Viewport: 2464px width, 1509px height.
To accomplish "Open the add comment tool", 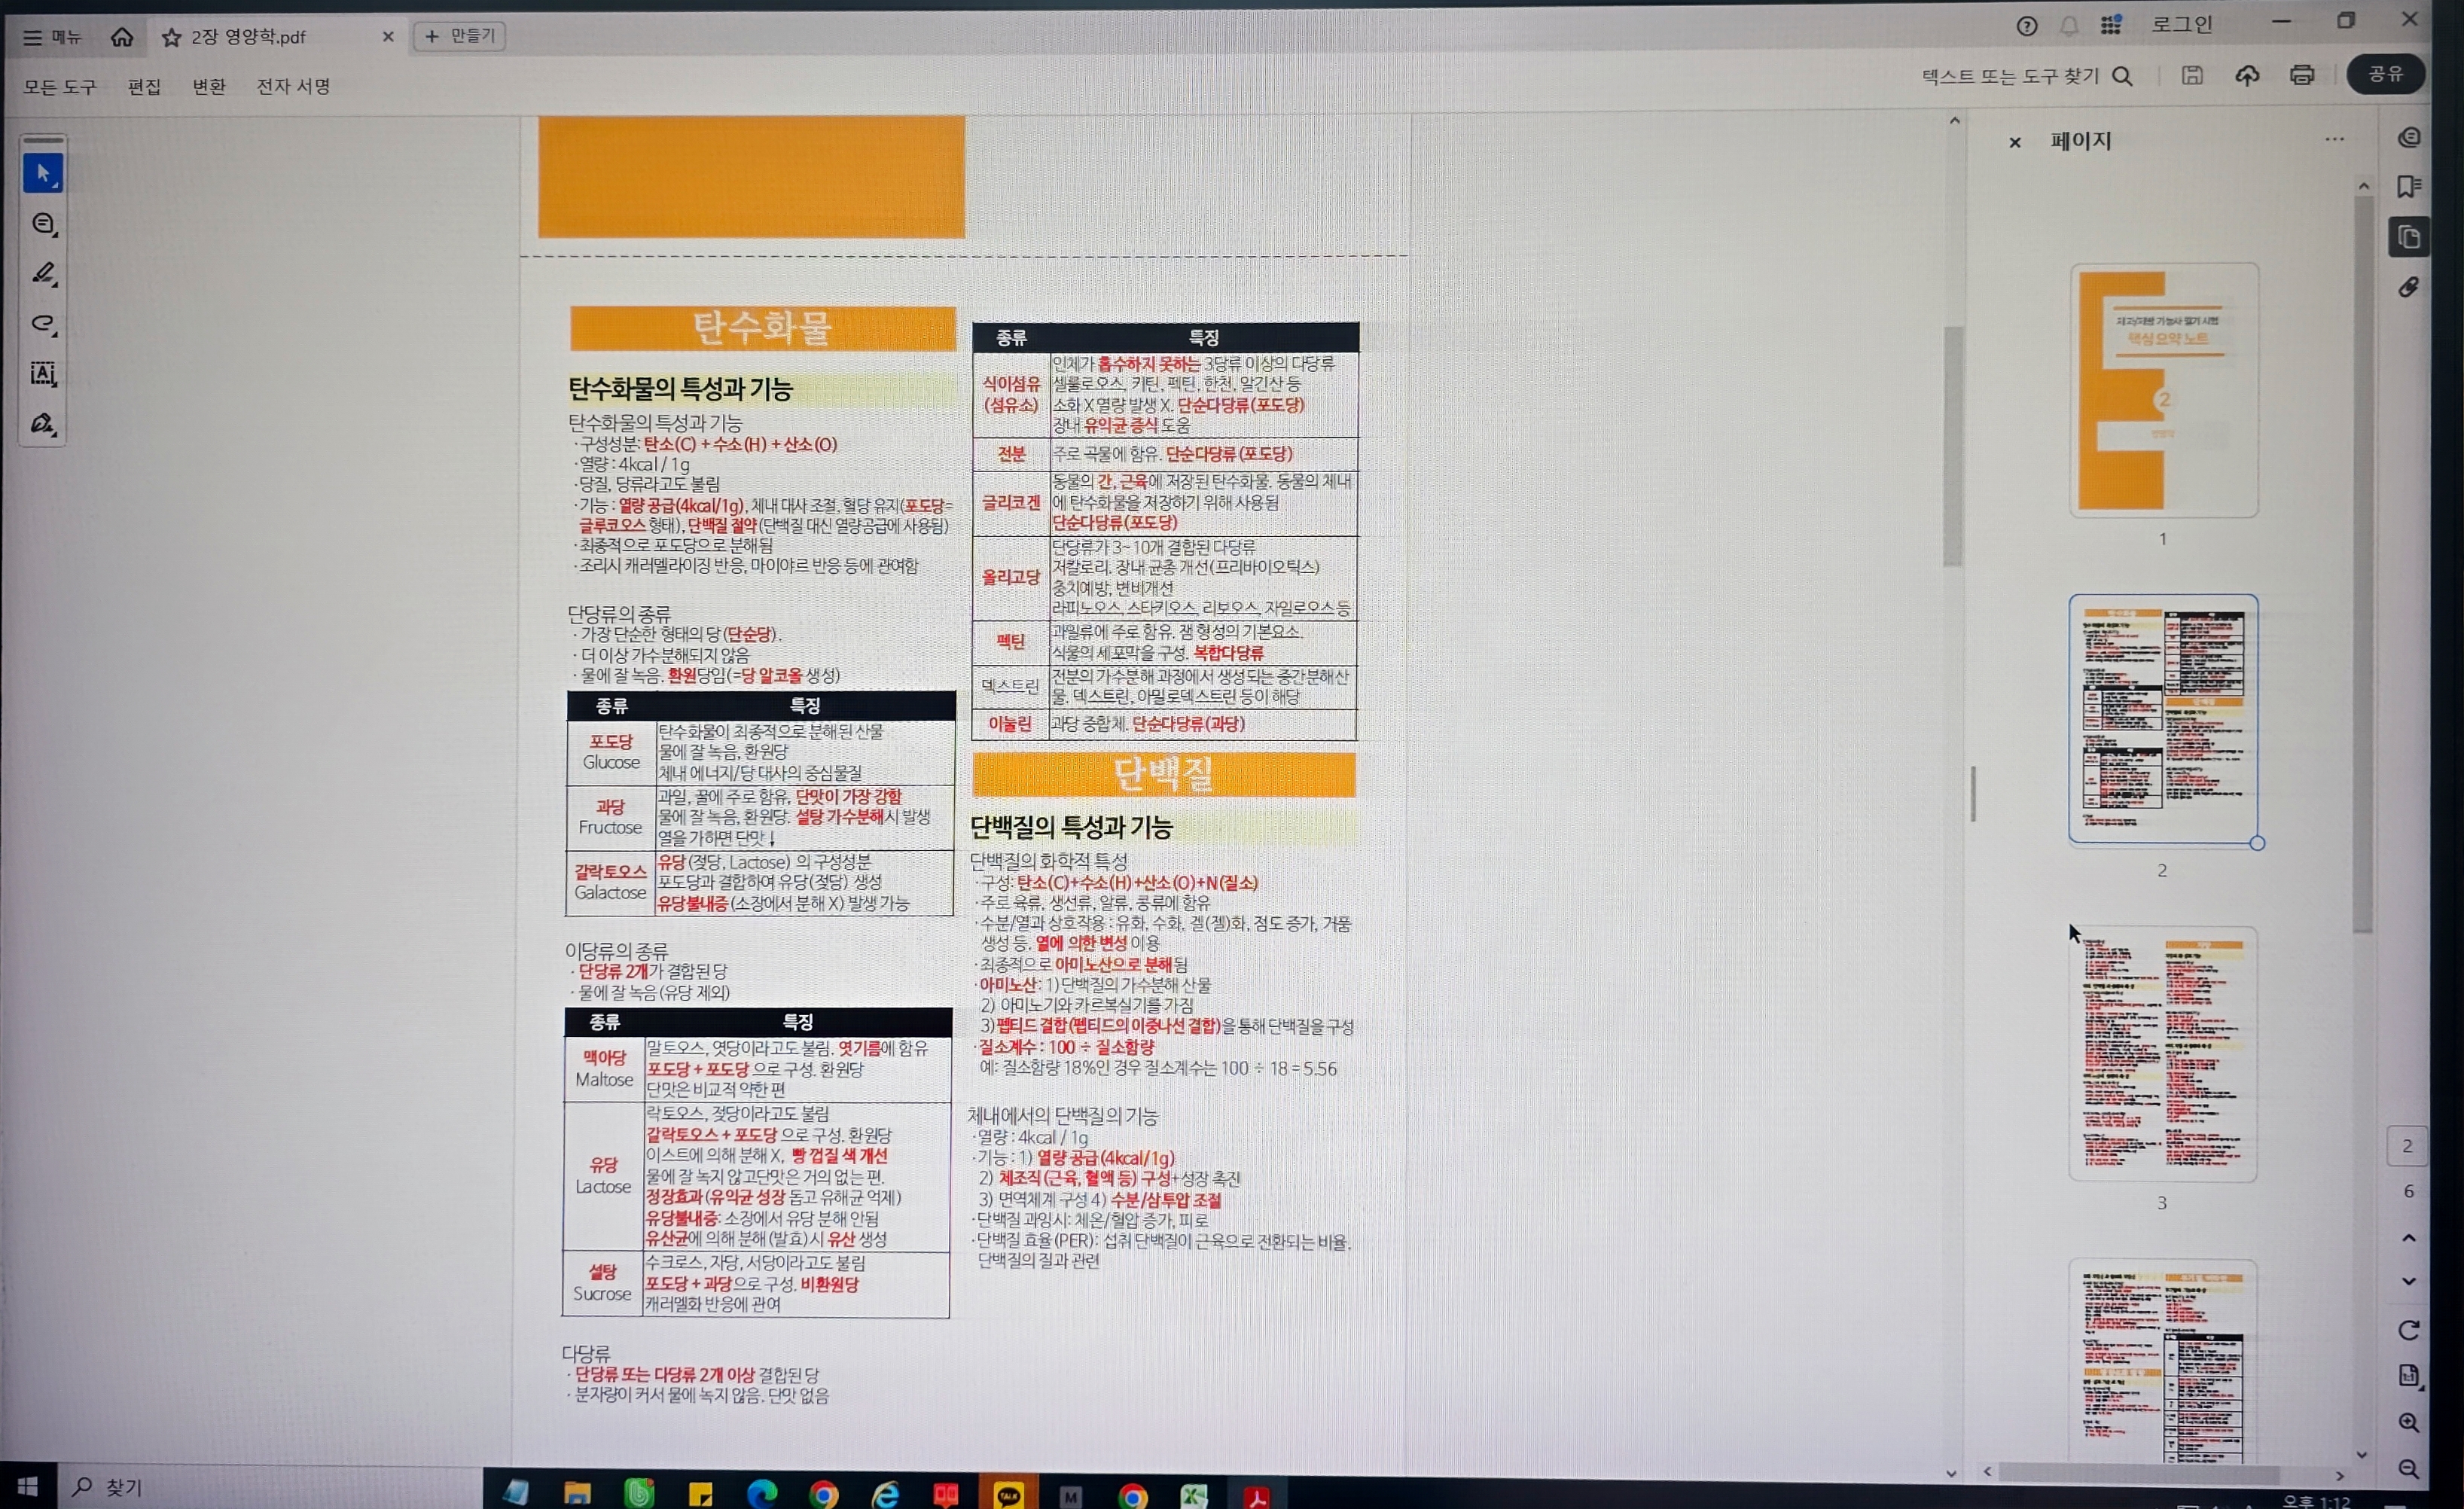I will [x=43, y=224].
